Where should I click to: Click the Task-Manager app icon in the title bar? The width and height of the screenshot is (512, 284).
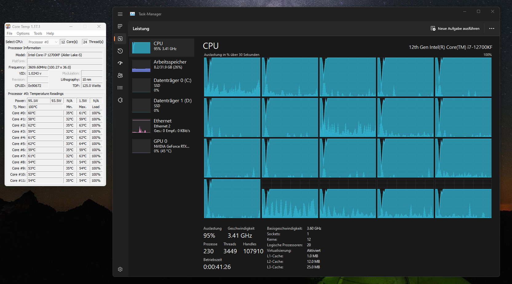click(132, 14)
